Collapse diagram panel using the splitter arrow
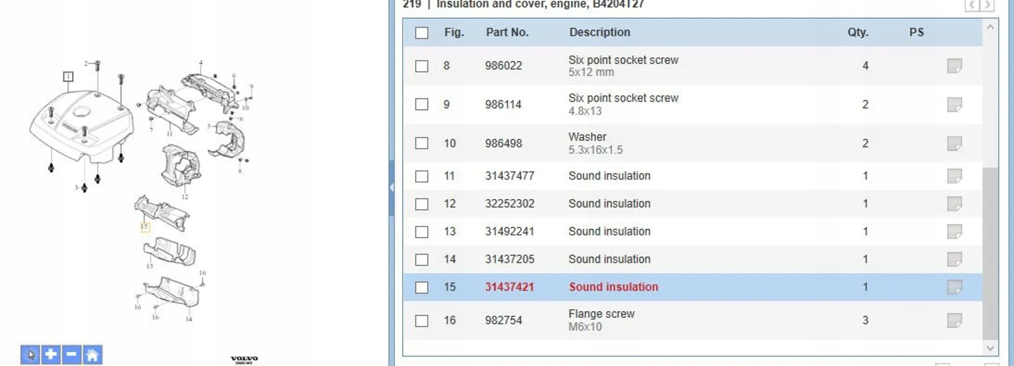This screenshot has height=366, width=1014. (391, 187)
